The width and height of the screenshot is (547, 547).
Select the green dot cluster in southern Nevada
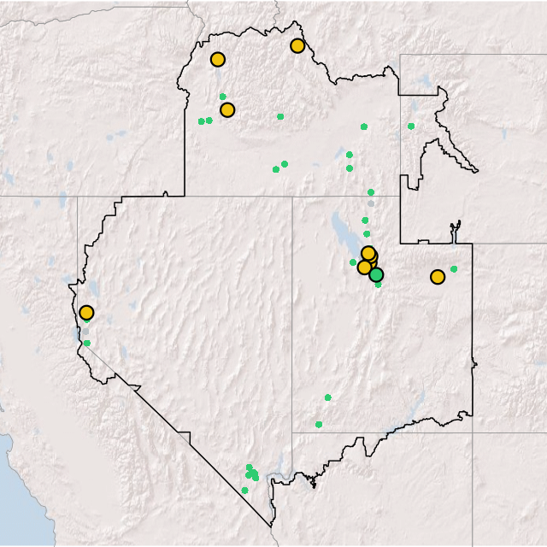(x=251, y=472)
